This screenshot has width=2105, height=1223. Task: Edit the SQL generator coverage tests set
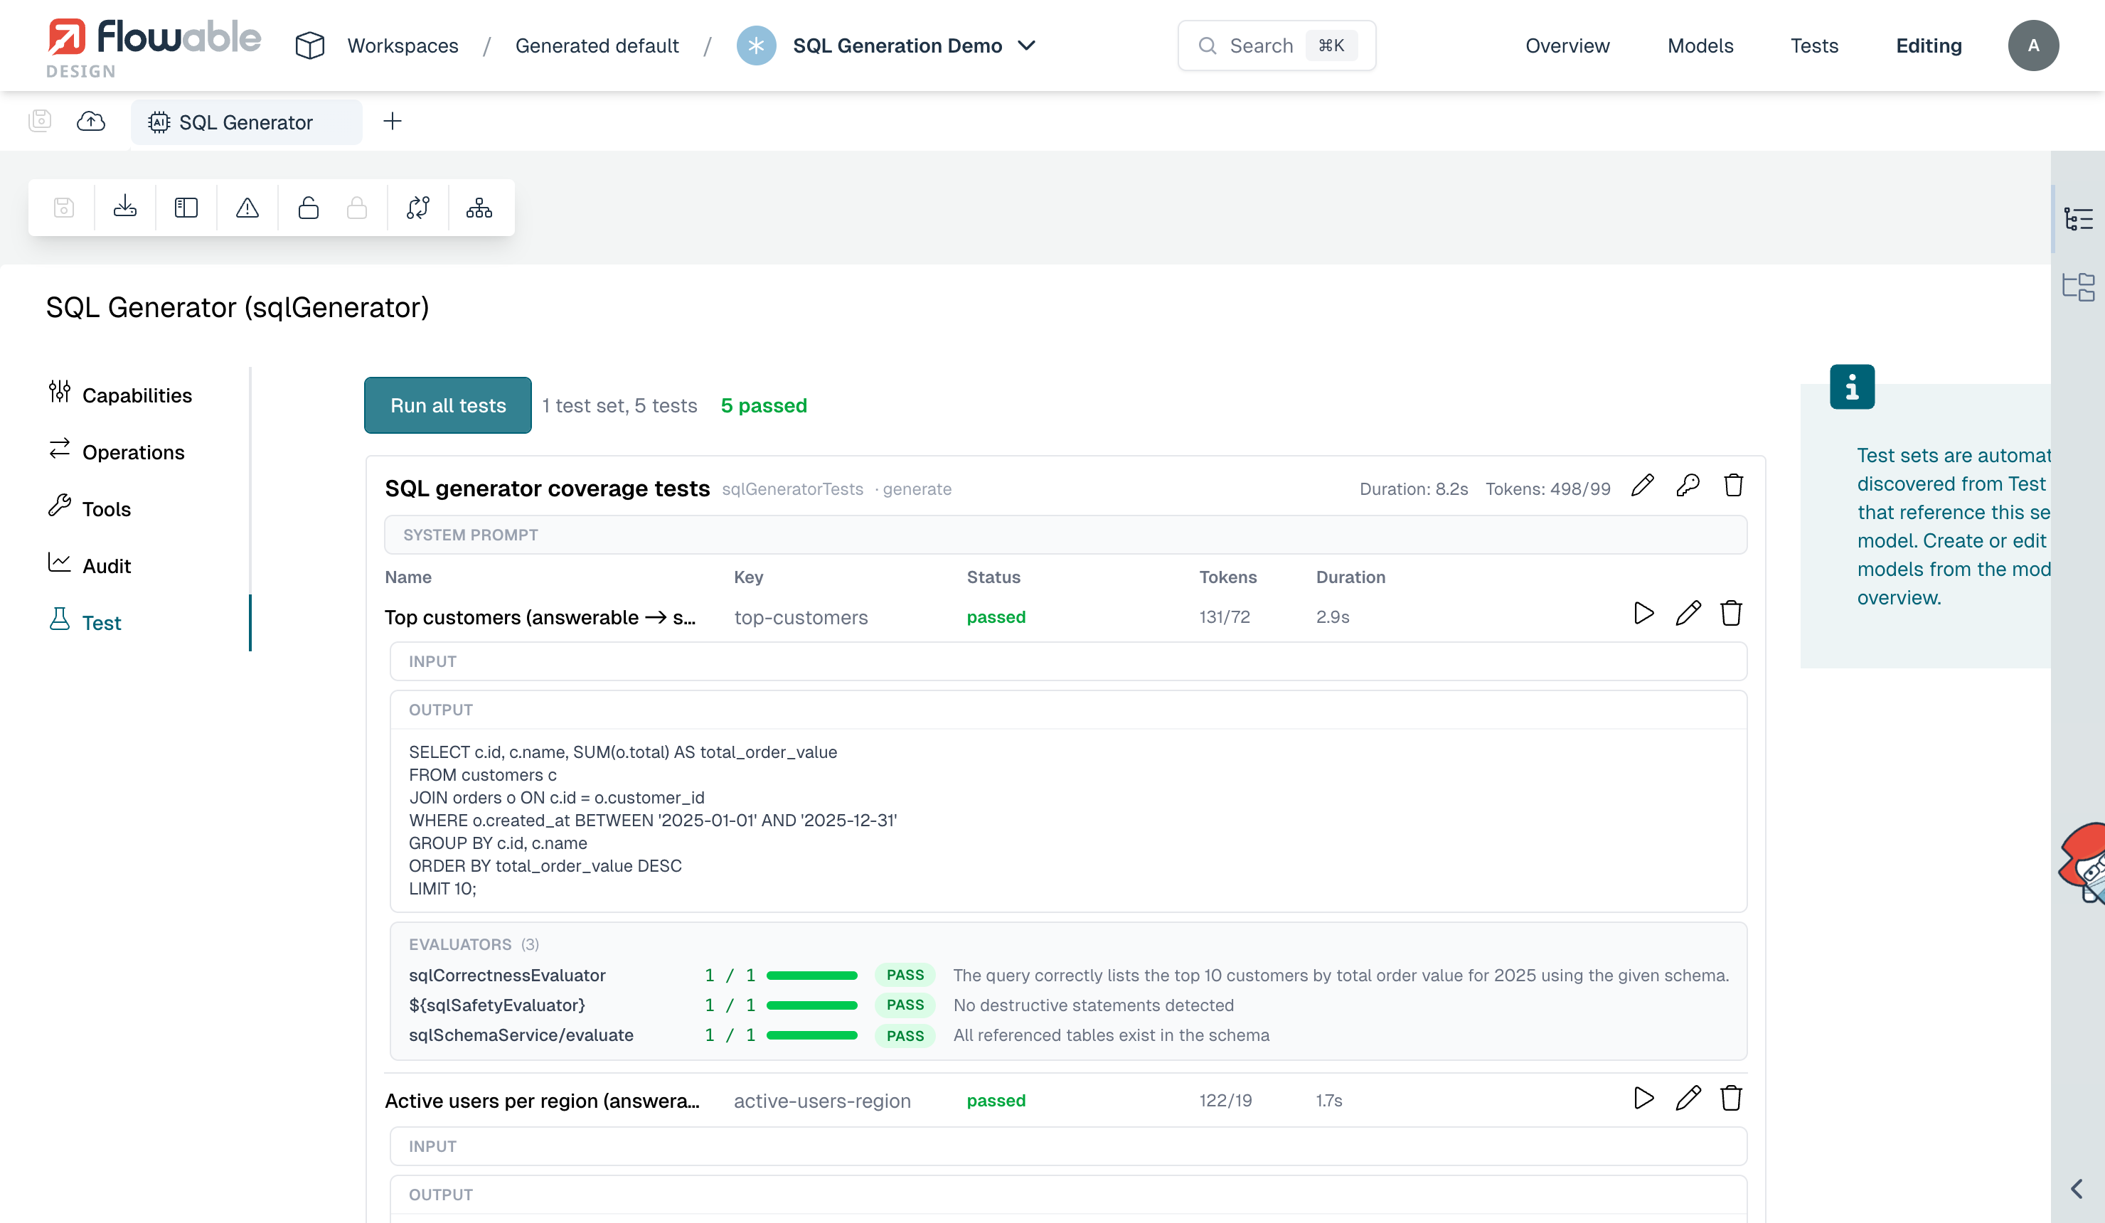1642,486
